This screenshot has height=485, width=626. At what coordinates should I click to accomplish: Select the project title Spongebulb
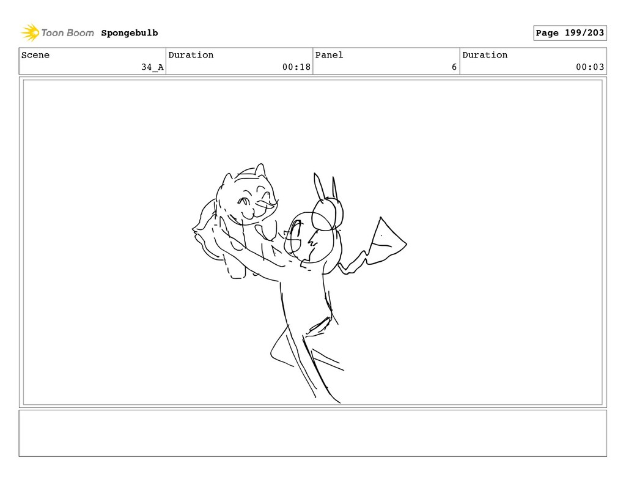tap(130, 33)
